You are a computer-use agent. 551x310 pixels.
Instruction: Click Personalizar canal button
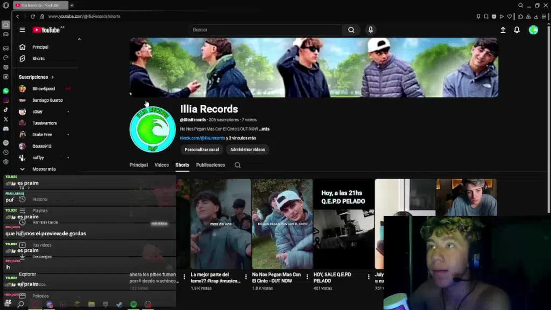[x=202, y=149]
